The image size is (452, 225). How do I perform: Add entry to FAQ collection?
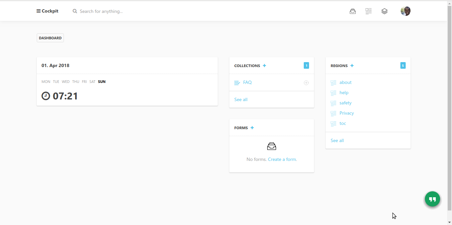pos(306,83)
